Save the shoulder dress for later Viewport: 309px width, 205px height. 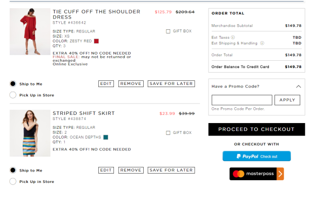171,83
